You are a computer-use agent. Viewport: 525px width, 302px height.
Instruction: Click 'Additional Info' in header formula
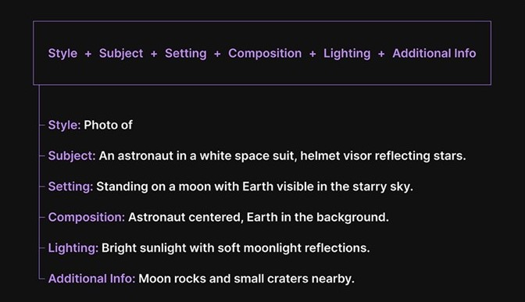click(434, 54)
